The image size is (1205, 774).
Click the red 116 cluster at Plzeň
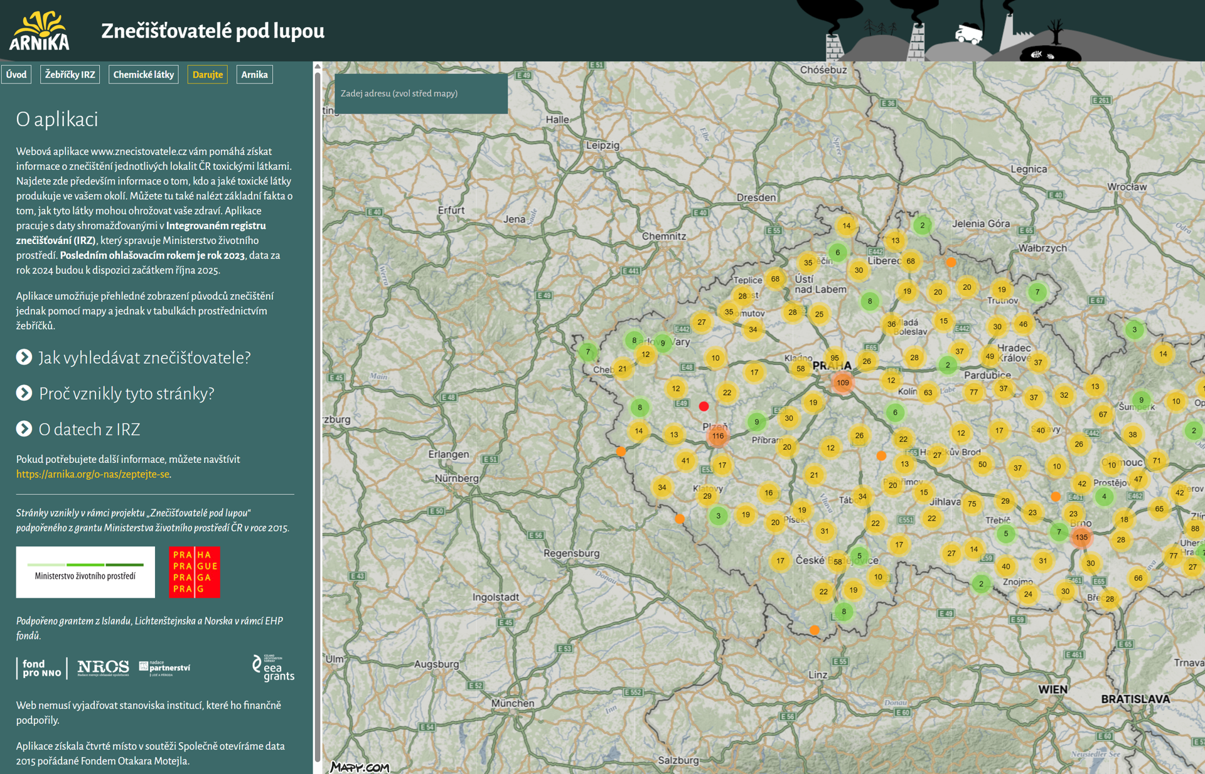coord(717,436)
